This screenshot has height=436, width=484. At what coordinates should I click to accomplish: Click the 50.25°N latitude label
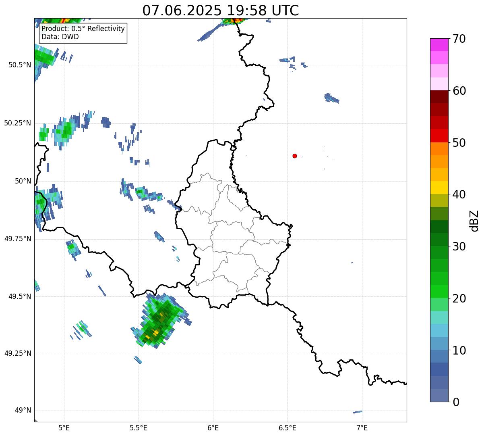tap(17, 123)
